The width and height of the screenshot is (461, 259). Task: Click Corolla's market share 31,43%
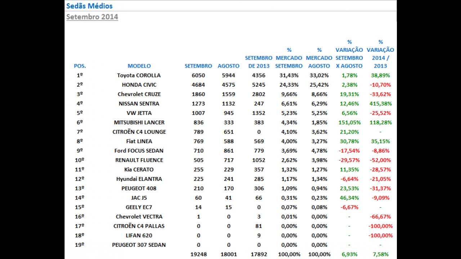click(x=289, y=75)
